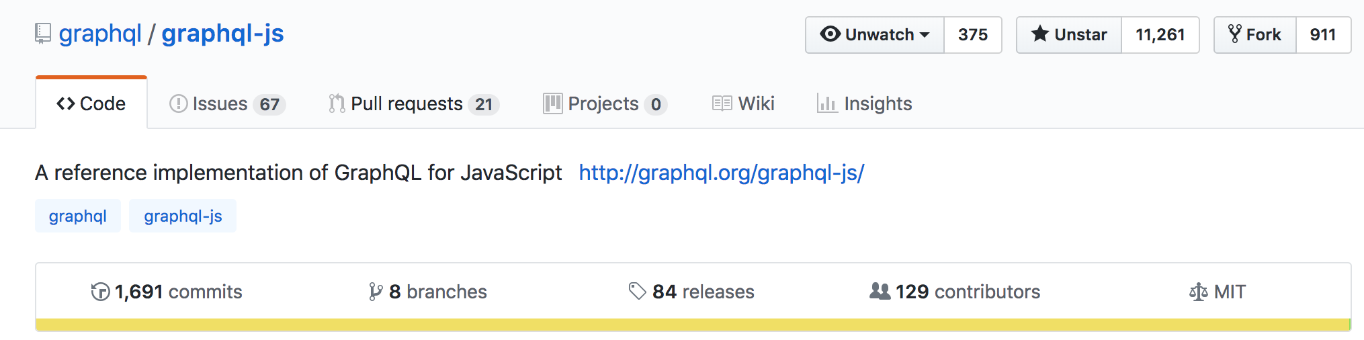View the 11,261 stargazers count
Screen dimensions: 1364x340
[x=1160, y=35]
